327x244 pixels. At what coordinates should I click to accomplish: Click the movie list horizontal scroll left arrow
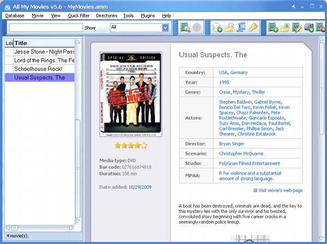8,228
